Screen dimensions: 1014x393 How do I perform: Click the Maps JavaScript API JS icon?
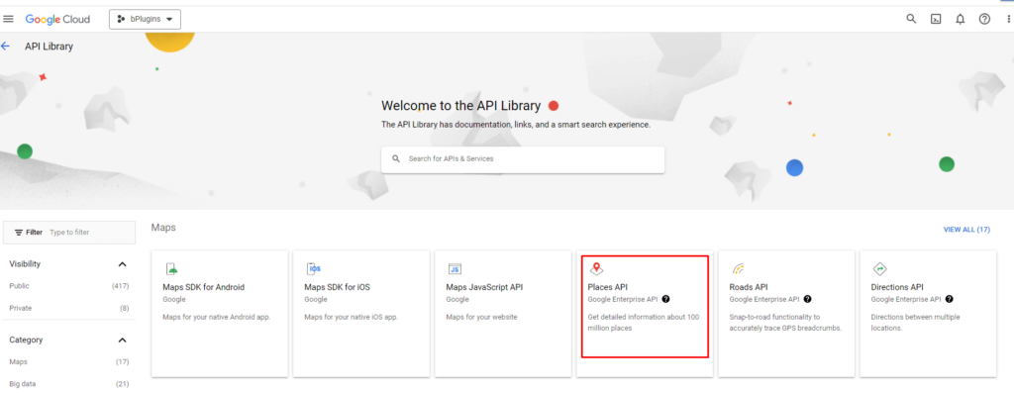coord(455,269)
